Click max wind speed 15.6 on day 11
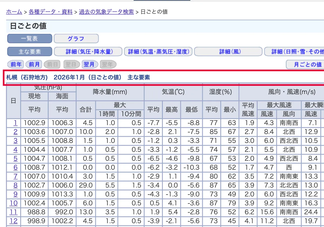This screenshot has height=227, width=324. (x=267, y=212)
